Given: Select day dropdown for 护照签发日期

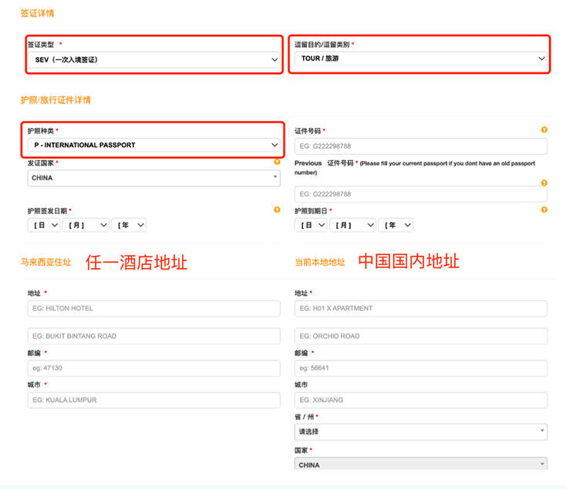Looking at the screenshot, I should point(43,225).
